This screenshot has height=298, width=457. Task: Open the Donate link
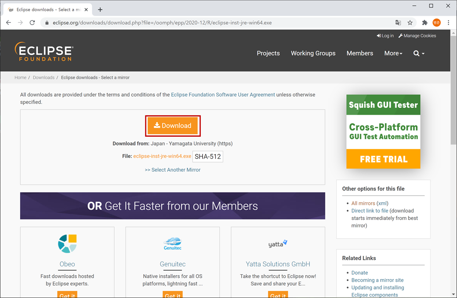click(x=359, y=273)
